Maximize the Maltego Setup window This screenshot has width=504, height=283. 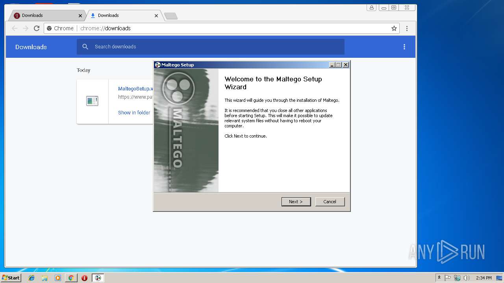[339, 65]
